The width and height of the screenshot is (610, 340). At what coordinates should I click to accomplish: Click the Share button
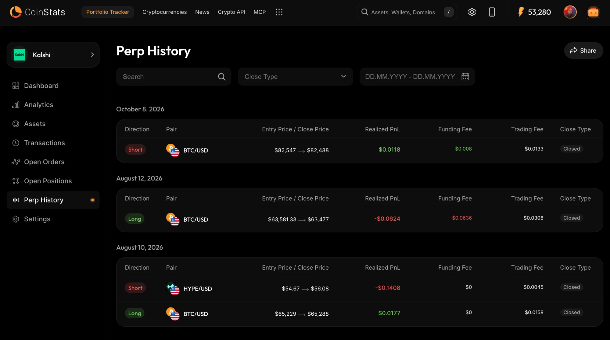click(x=583, y=51)
